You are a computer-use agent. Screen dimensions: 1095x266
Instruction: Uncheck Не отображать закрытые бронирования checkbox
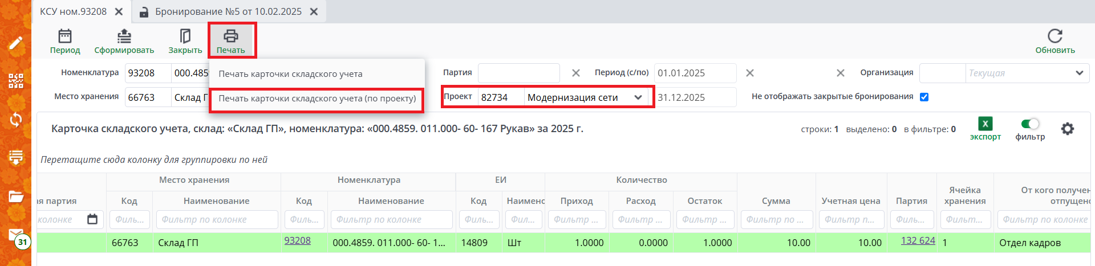tap(924, 97)
